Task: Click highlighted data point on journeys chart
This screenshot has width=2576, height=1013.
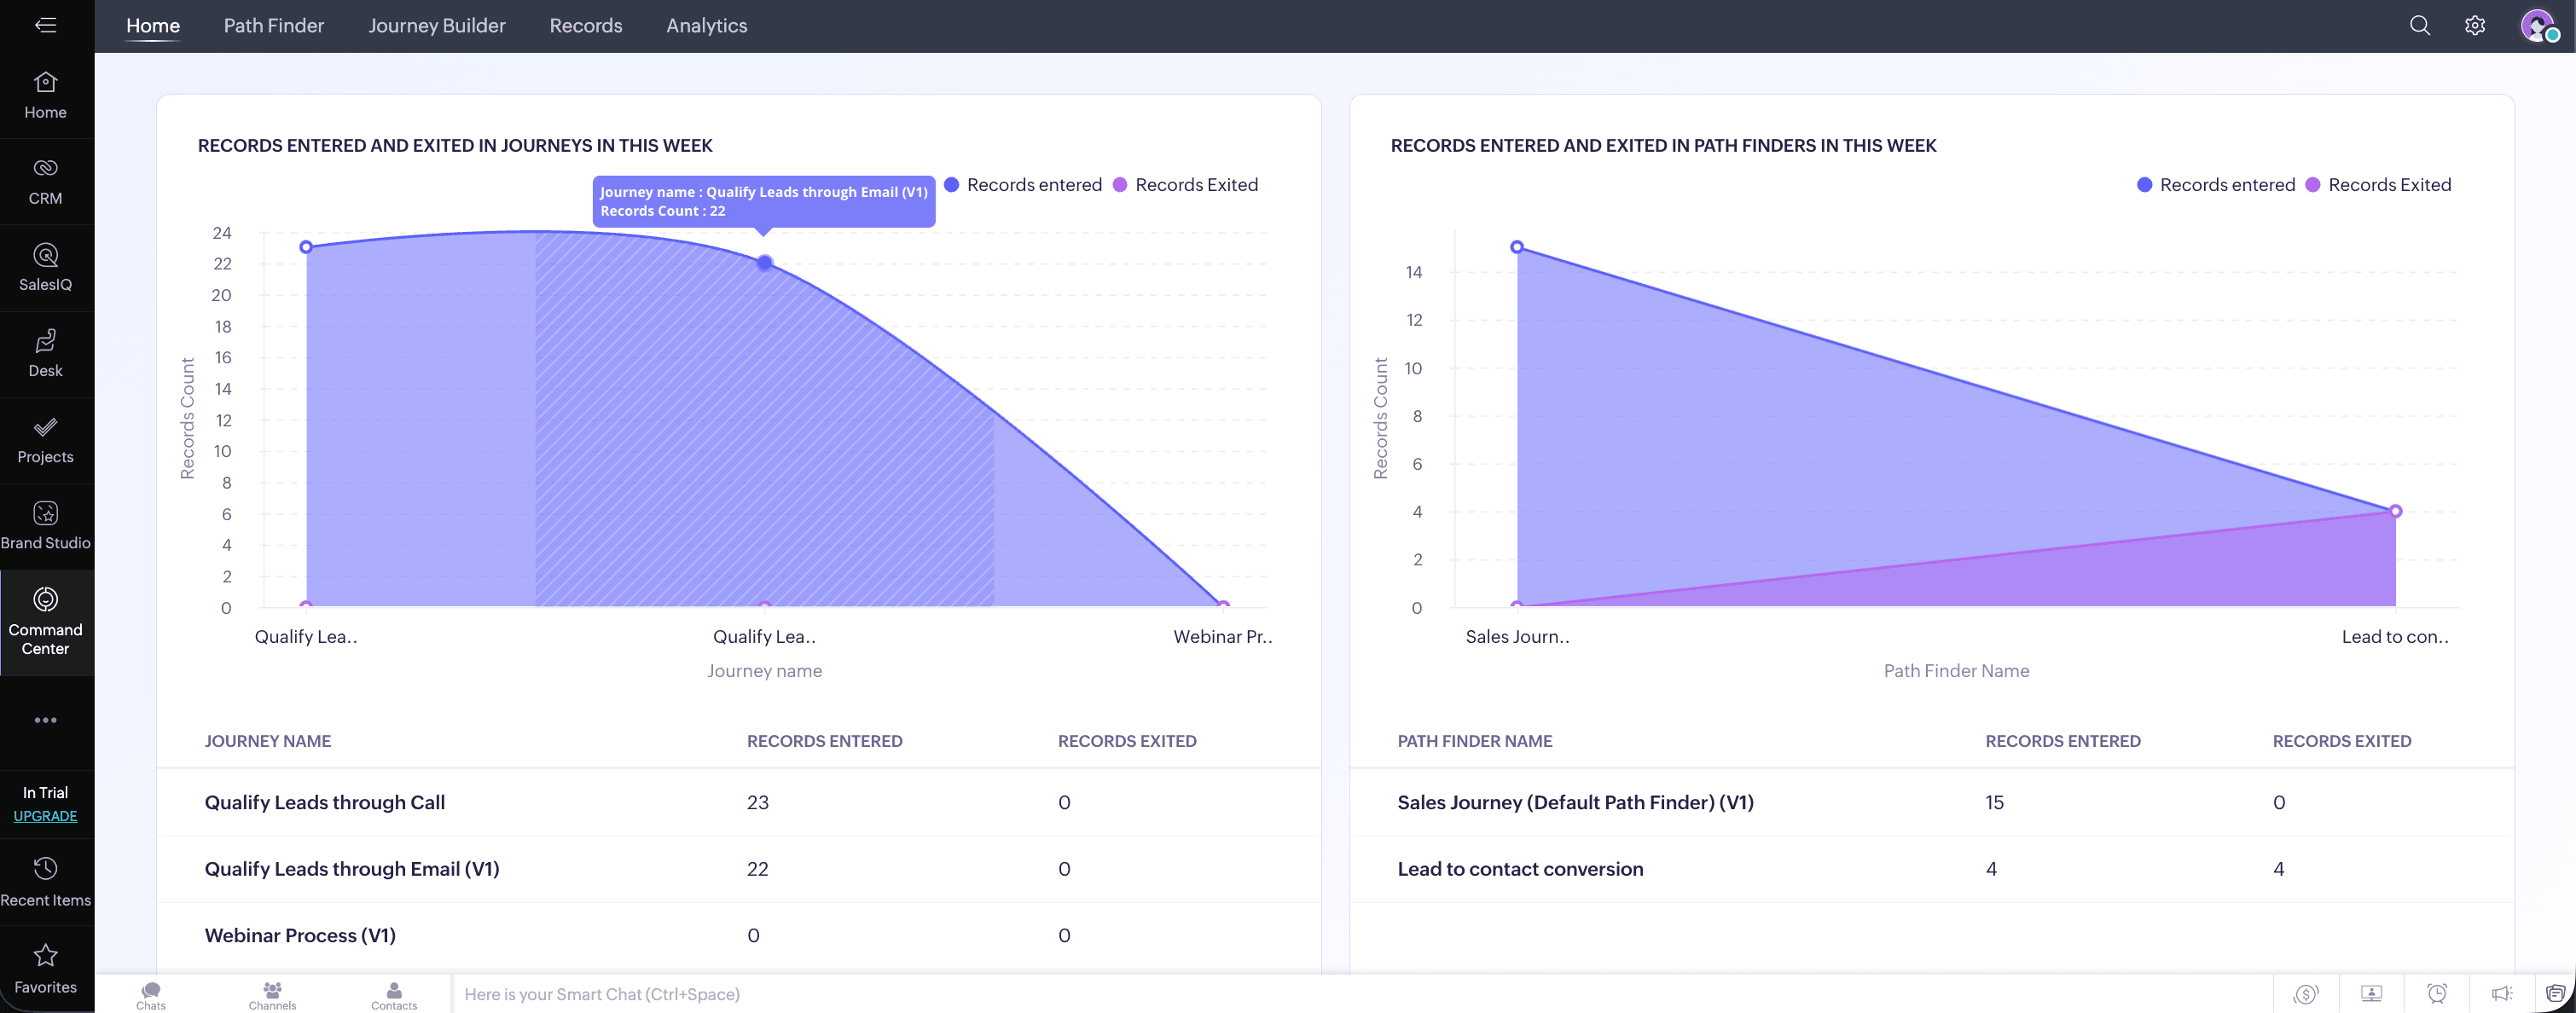Action: [764, 263]
